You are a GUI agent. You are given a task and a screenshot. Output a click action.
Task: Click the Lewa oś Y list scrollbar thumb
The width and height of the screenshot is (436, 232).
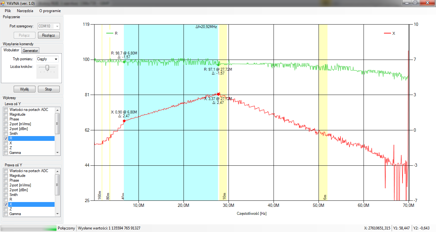(57, 123)
